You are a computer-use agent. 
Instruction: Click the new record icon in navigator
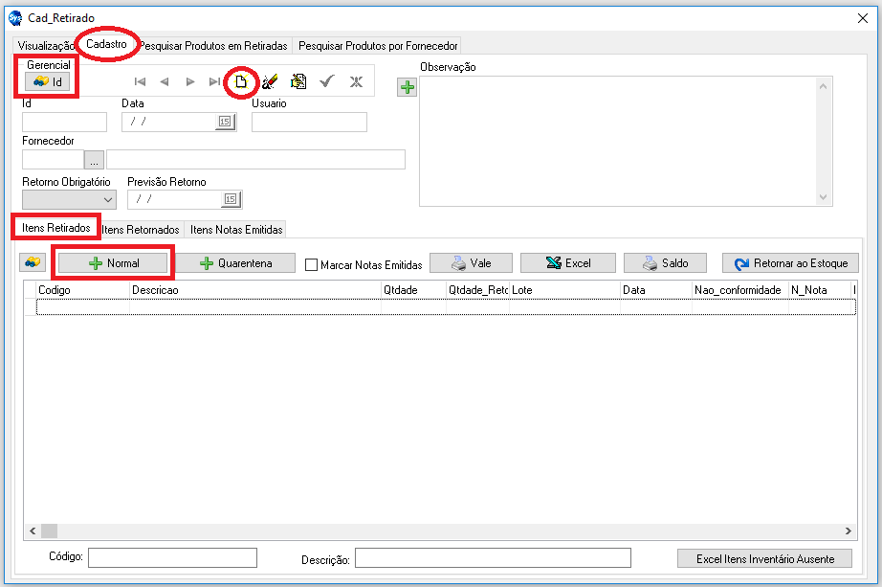pos(242,81)
